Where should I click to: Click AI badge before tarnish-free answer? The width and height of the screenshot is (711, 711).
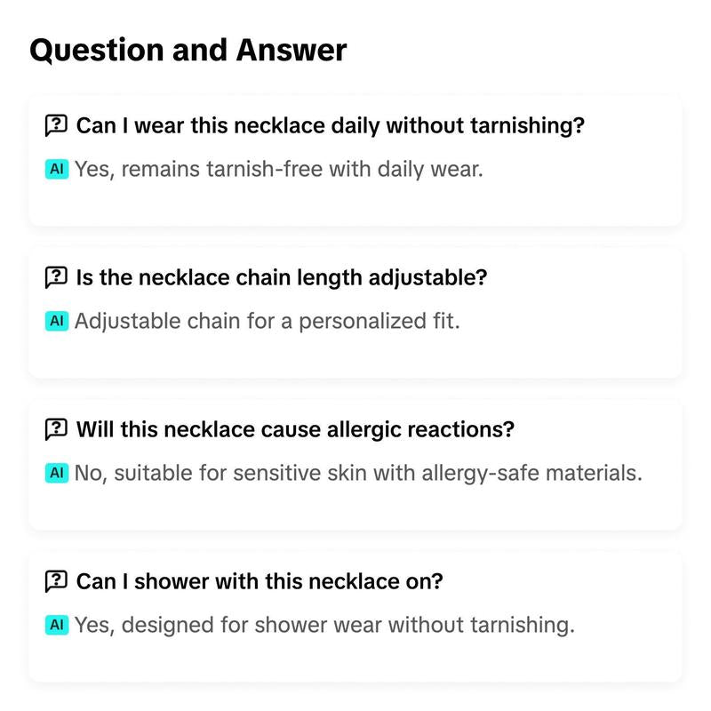57,169
